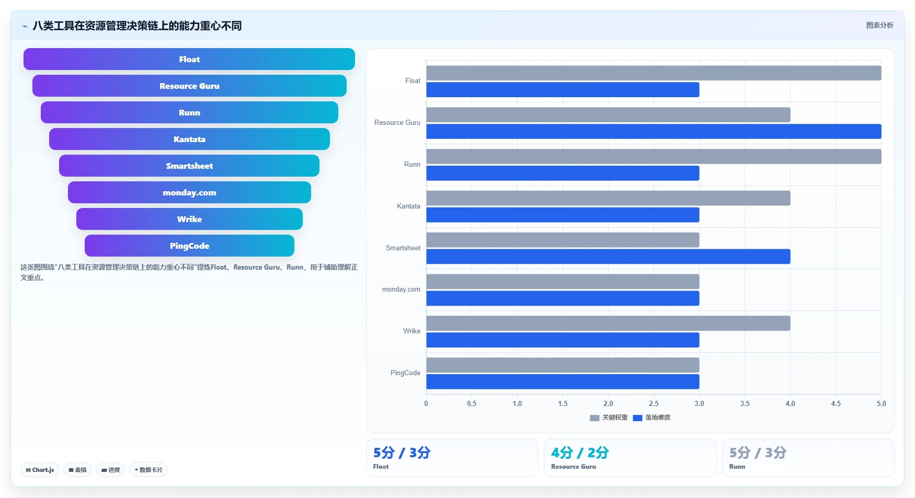Click the 进度 tag chip
The width and height of the screenshot is (915, 498).
tap(110, 470)
